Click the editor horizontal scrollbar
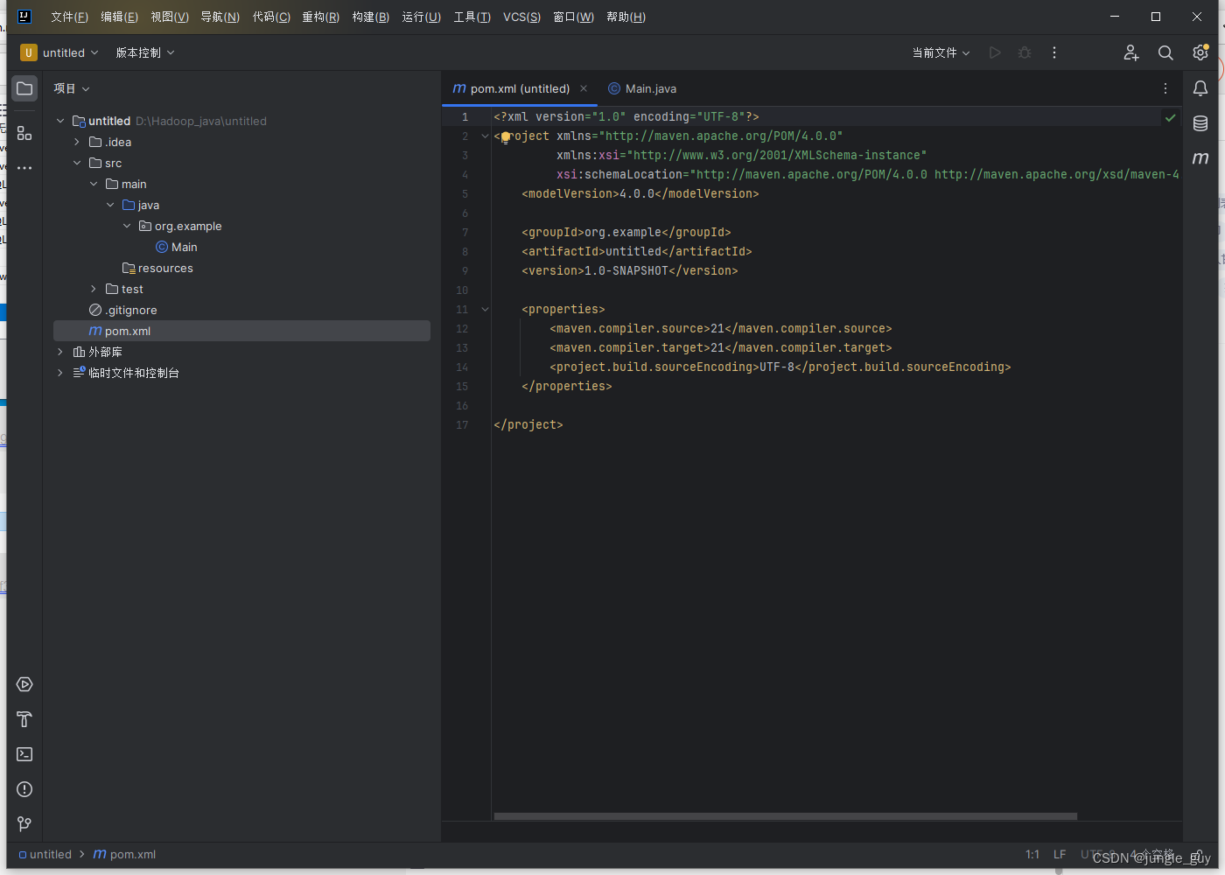Viewport: 1225px width, 875px height. point(786,816)
